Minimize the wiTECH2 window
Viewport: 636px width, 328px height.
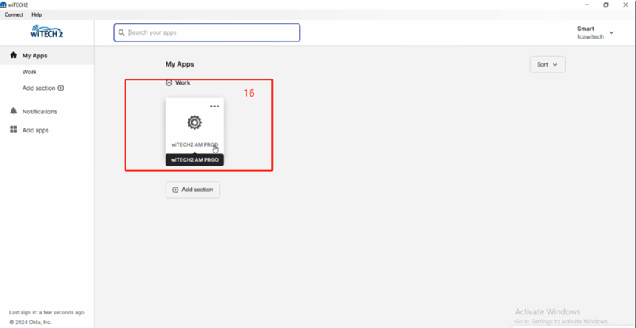[587, 5]
